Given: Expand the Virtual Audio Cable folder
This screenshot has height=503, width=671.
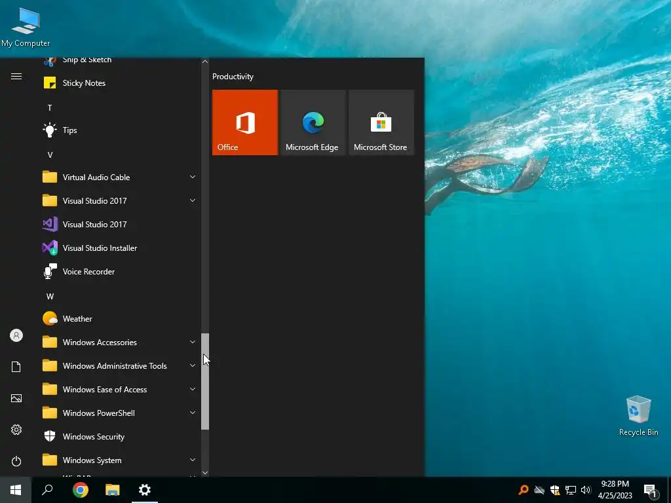Looking at the screenshot, I should pos(119,177).
